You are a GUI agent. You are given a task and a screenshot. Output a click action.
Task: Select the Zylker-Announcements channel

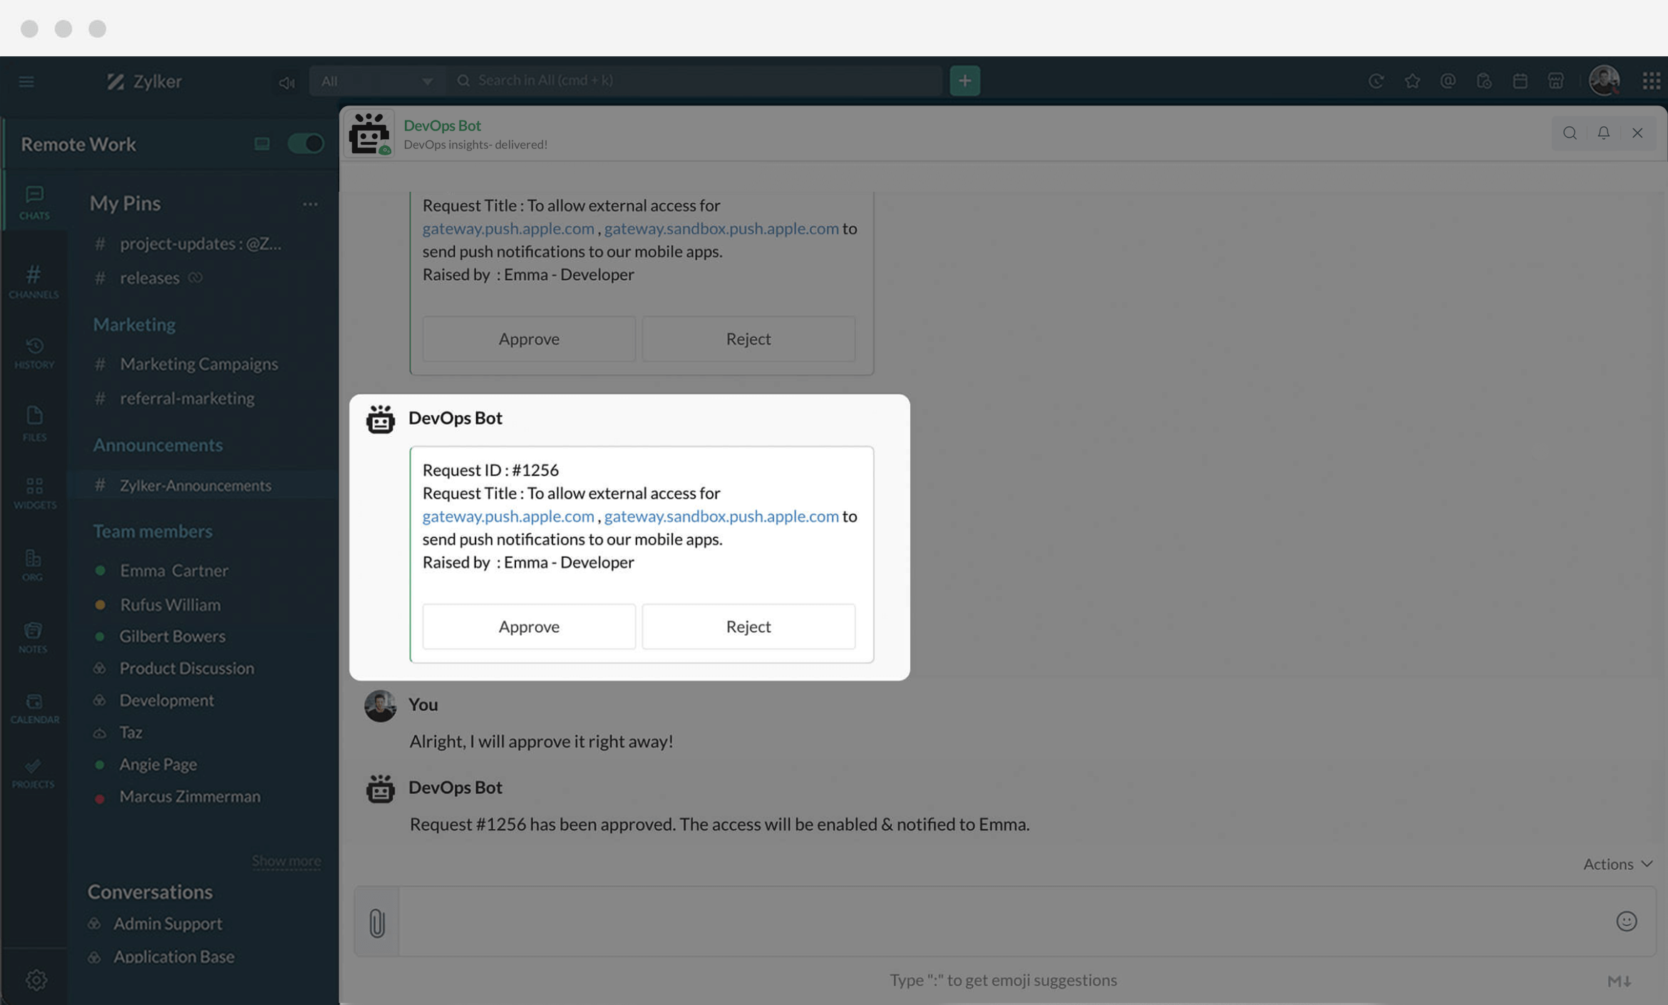pyautogui.click(x=195, y=485)
